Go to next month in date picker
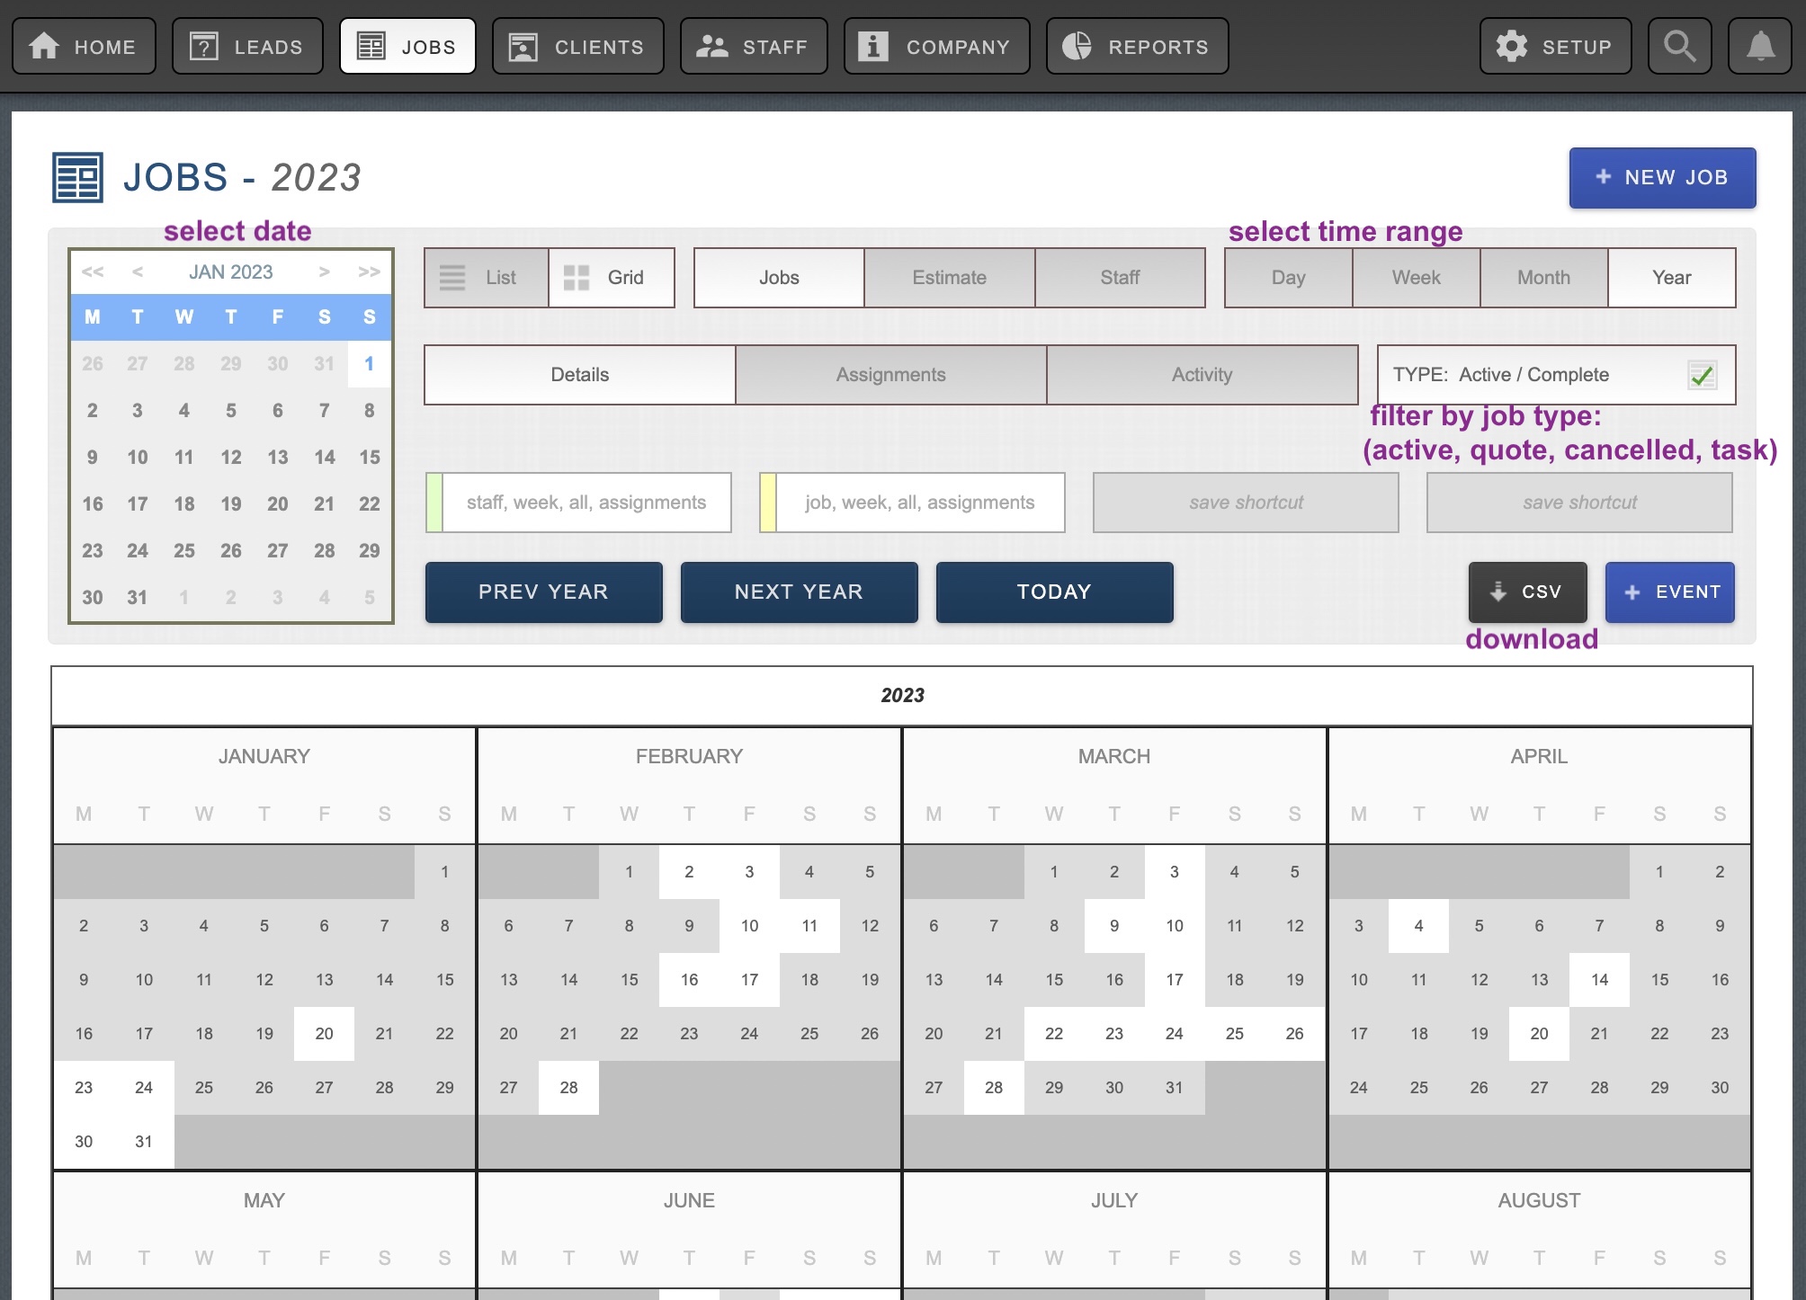1806x1300 pixels. coord(324,272)
